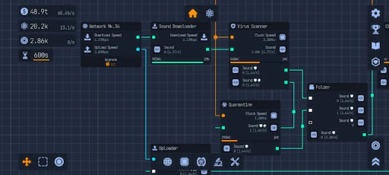Click the Quarantine Clock Speed input port
This screenshot has height=175, width=389.
(223, 116)
